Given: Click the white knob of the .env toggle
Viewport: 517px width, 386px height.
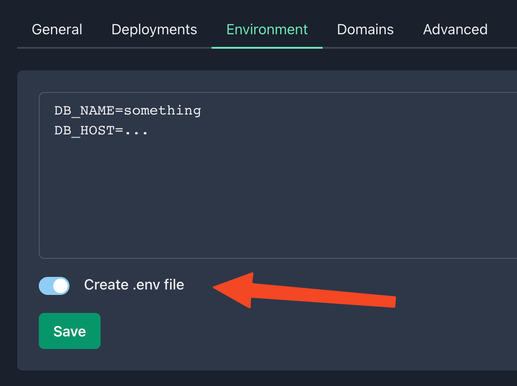Looking at the screenshot, I should coord(60,286).
